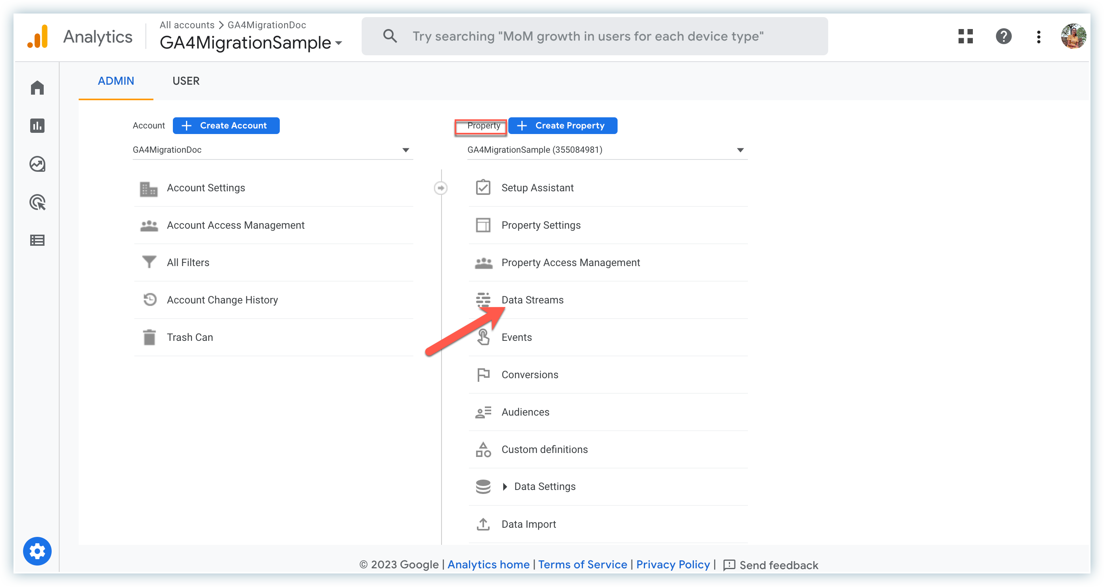Open the three-dot more options menu
The image size is (1104, 587).
coord(1038,37)
